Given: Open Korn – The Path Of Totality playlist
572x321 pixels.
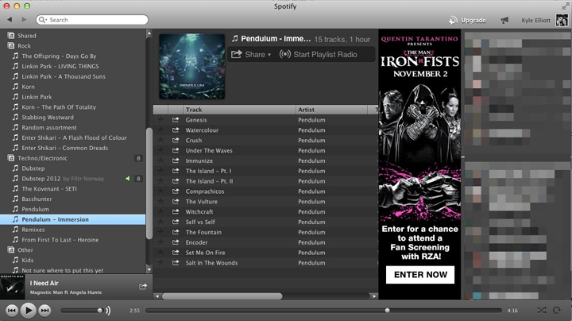Looking at the screenshot, I should coord(59,107).
